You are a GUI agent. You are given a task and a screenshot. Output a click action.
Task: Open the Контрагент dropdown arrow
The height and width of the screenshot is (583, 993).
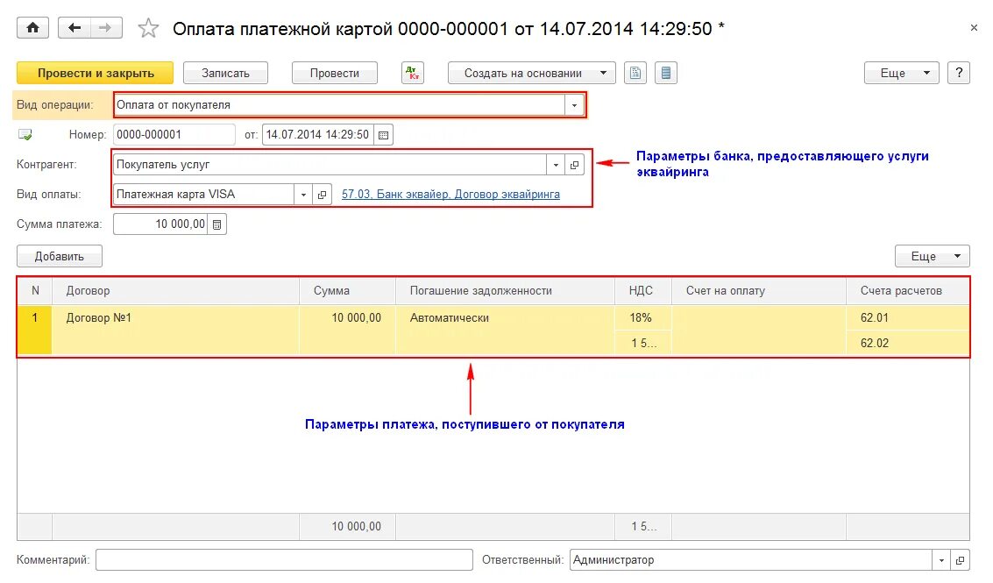(x=555, y=164)
